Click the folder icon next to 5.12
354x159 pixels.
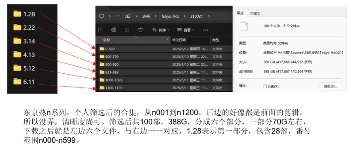tap(17, 68)
